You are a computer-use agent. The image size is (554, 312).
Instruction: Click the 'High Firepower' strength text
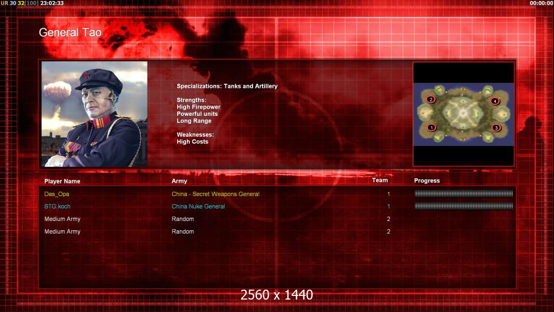[199, 107]
